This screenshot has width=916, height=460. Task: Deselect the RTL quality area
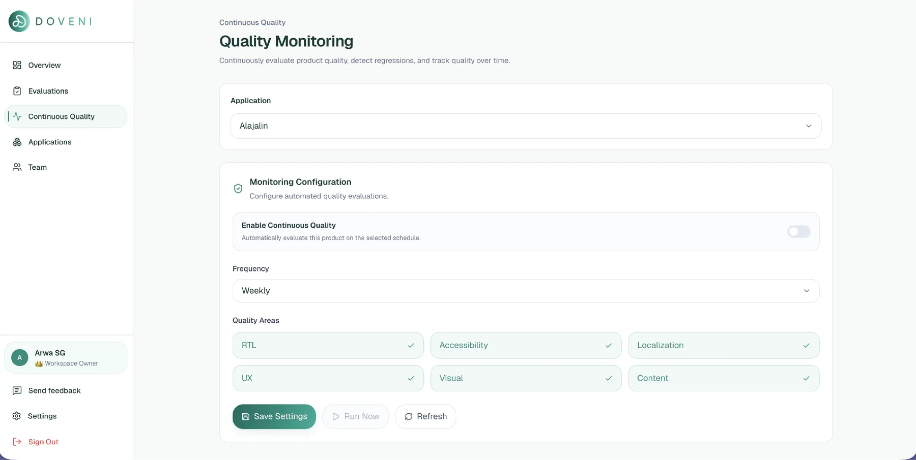pos(328,345)
